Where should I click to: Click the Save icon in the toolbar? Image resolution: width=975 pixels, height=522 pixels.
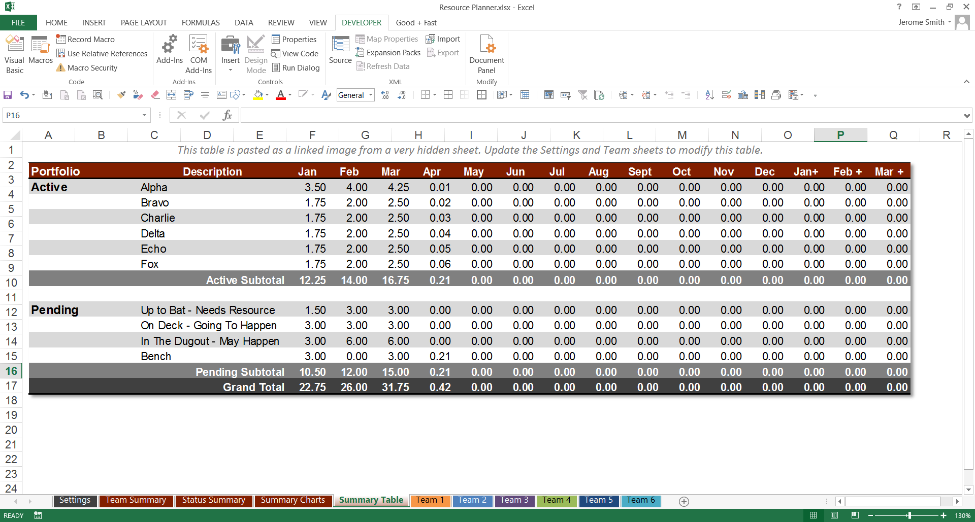point(8,95)
